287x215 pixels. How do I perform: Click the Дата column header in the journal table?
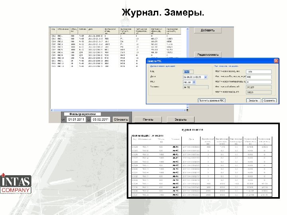coord(96,31)
